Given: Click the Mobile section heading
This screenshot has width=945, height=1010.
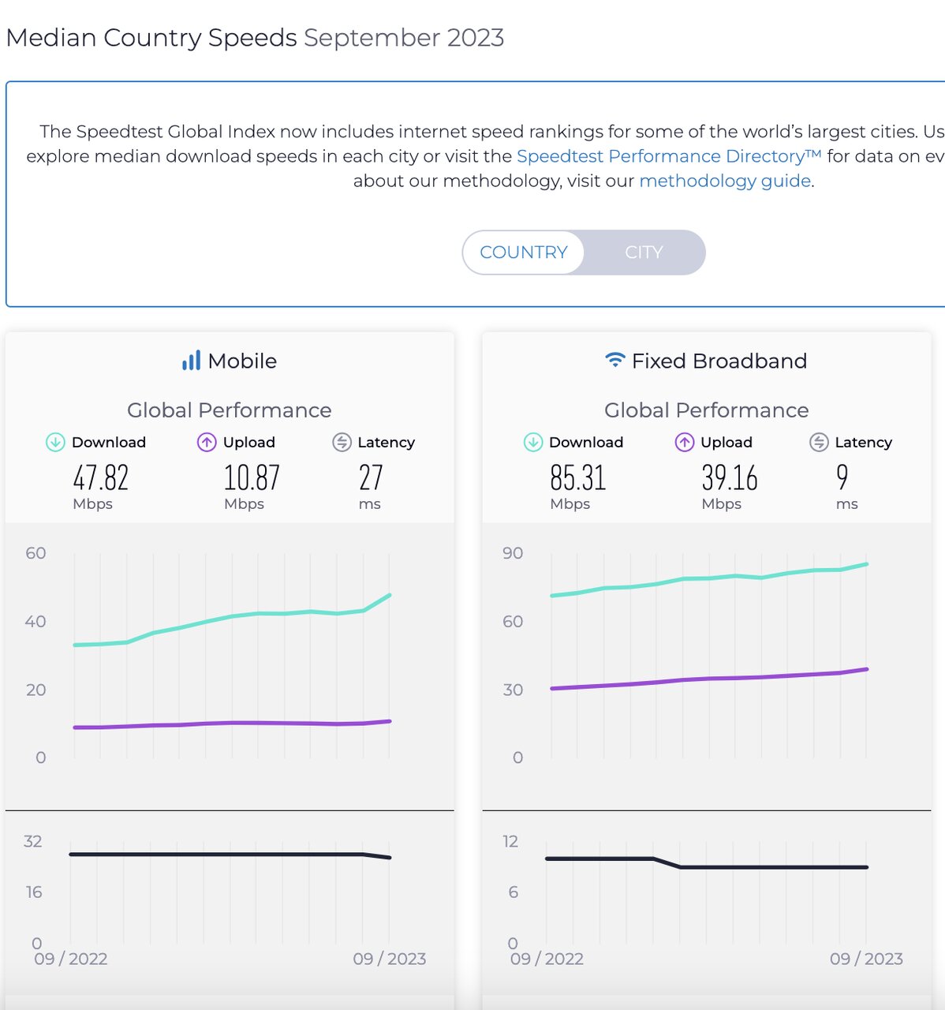Looking at the screenshot, I should pos(242,361).
